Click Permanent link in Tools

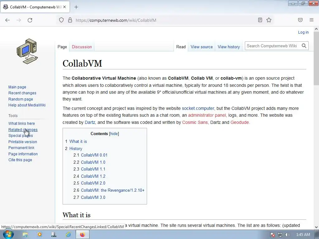[21, 148]
